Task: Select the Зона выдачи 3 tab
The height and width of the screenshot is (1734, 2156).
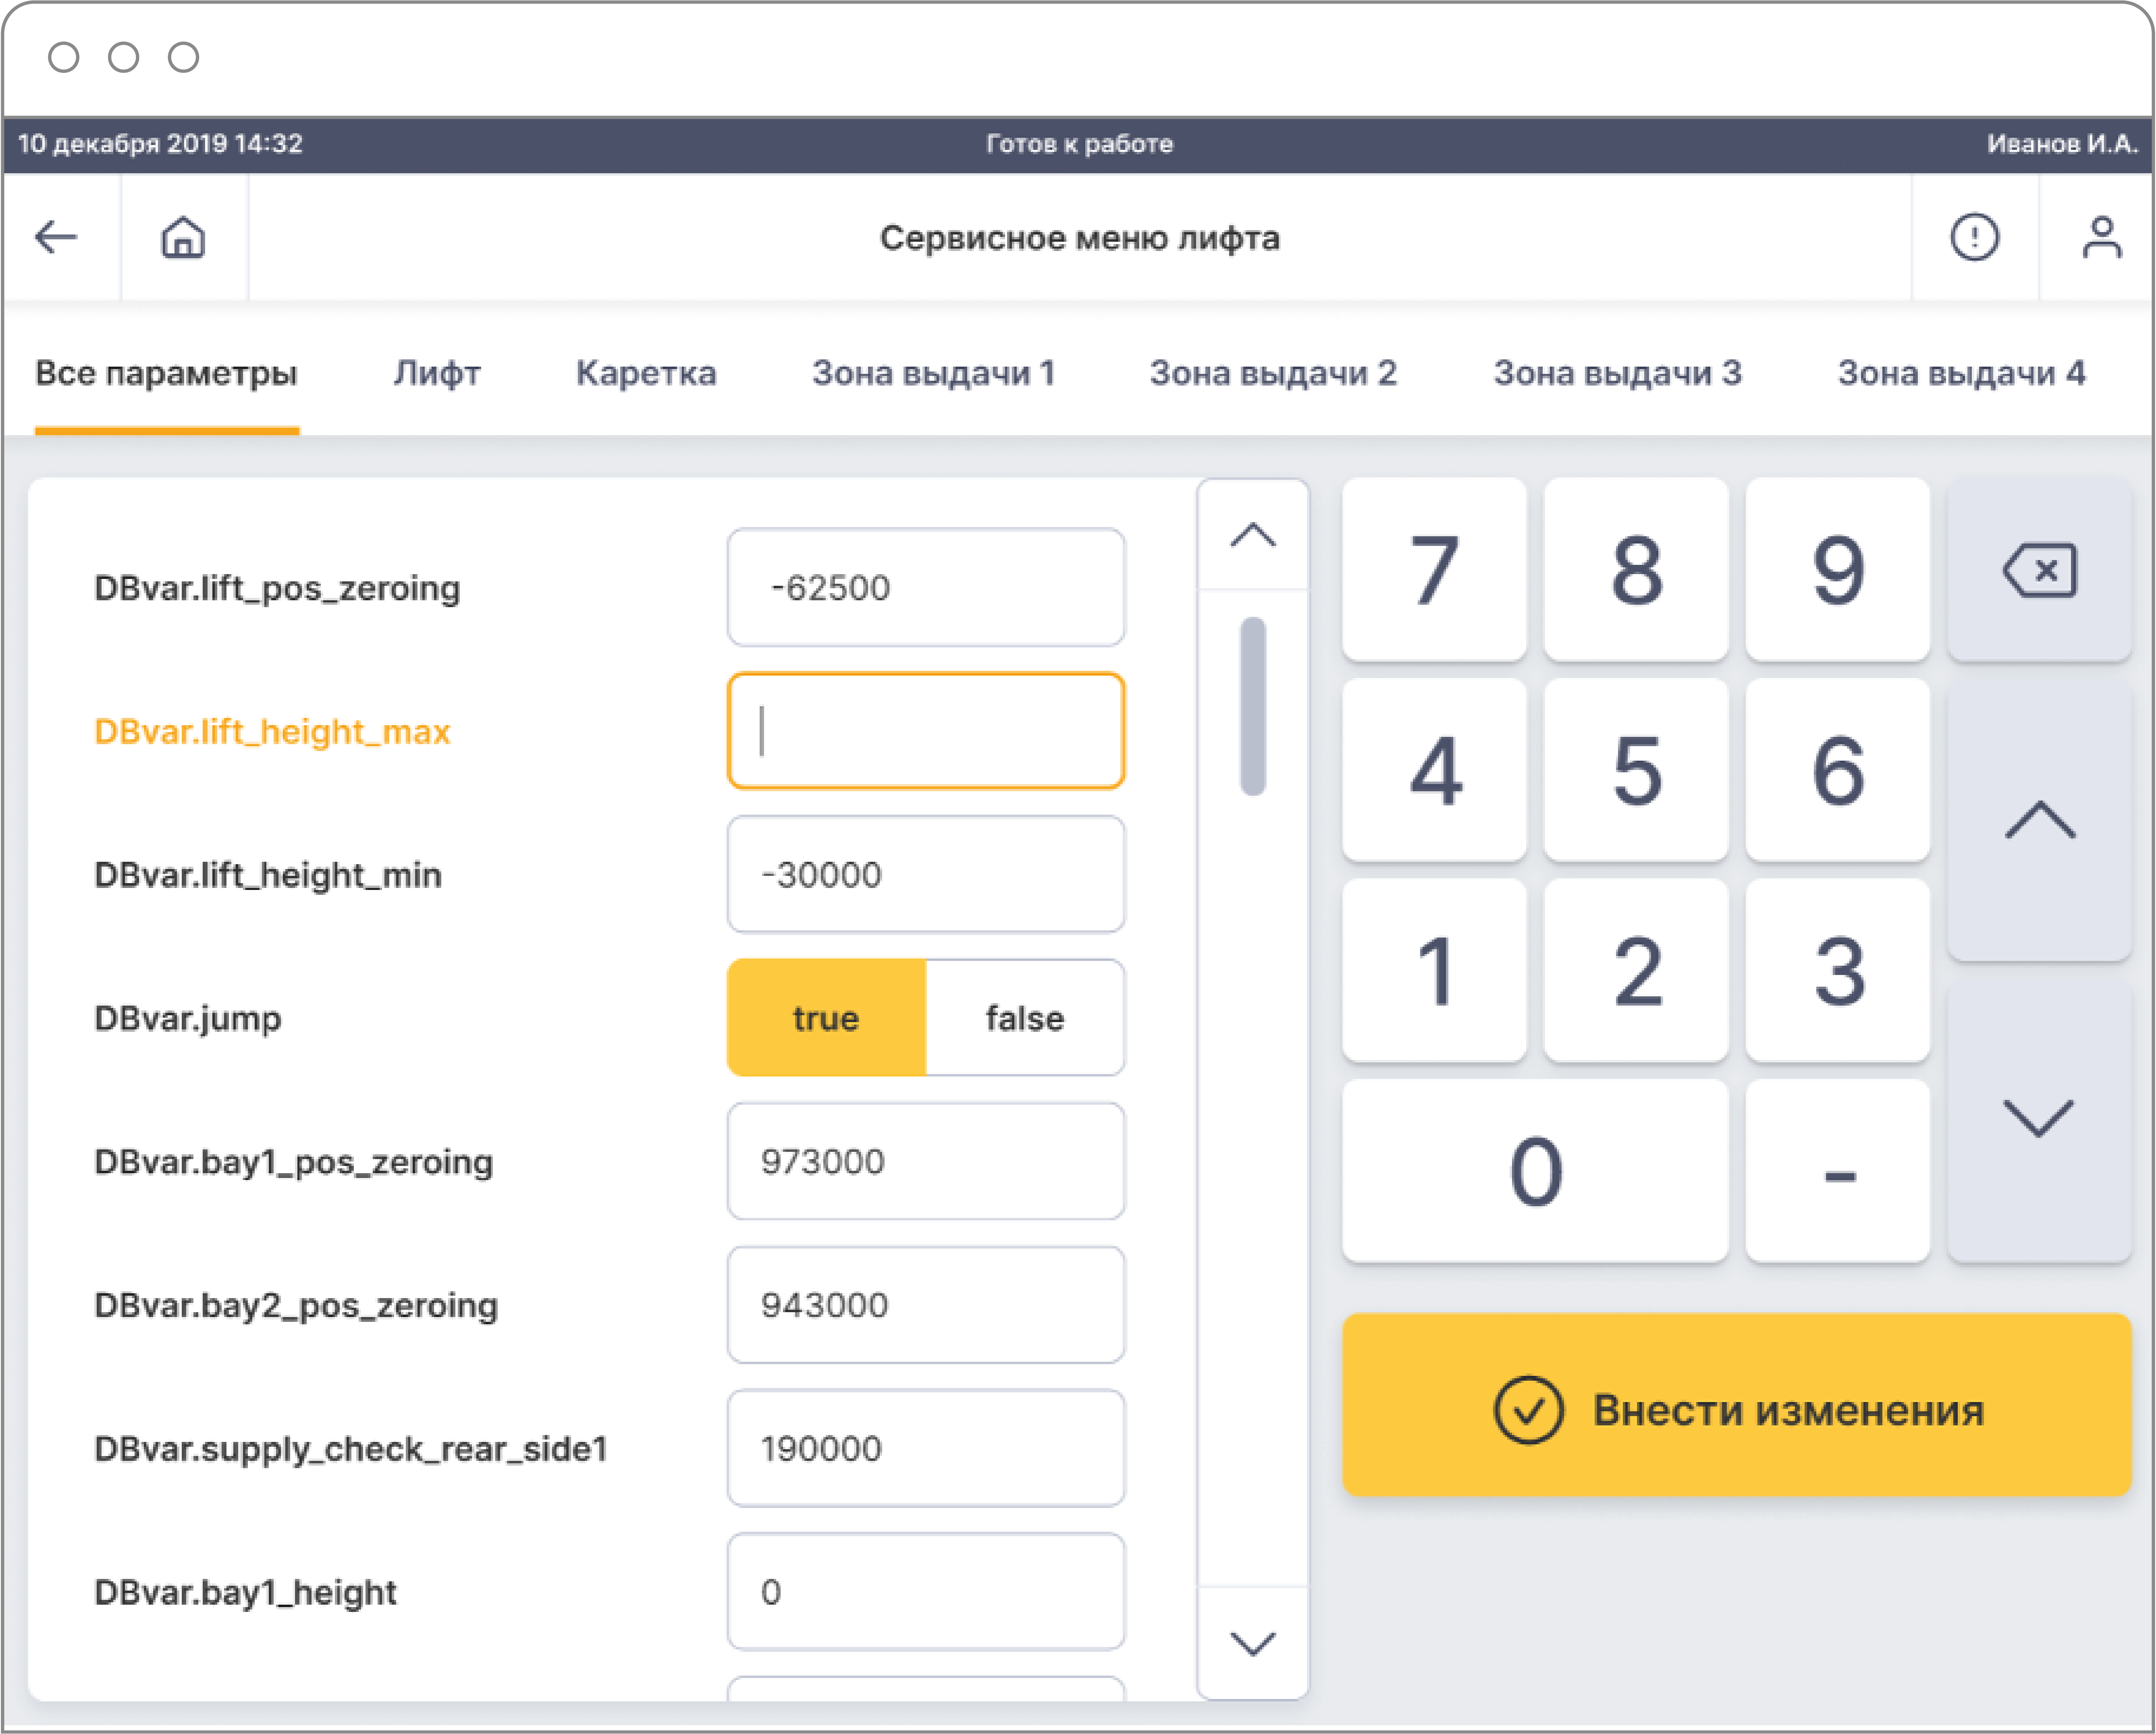Action: [1617, 373]
